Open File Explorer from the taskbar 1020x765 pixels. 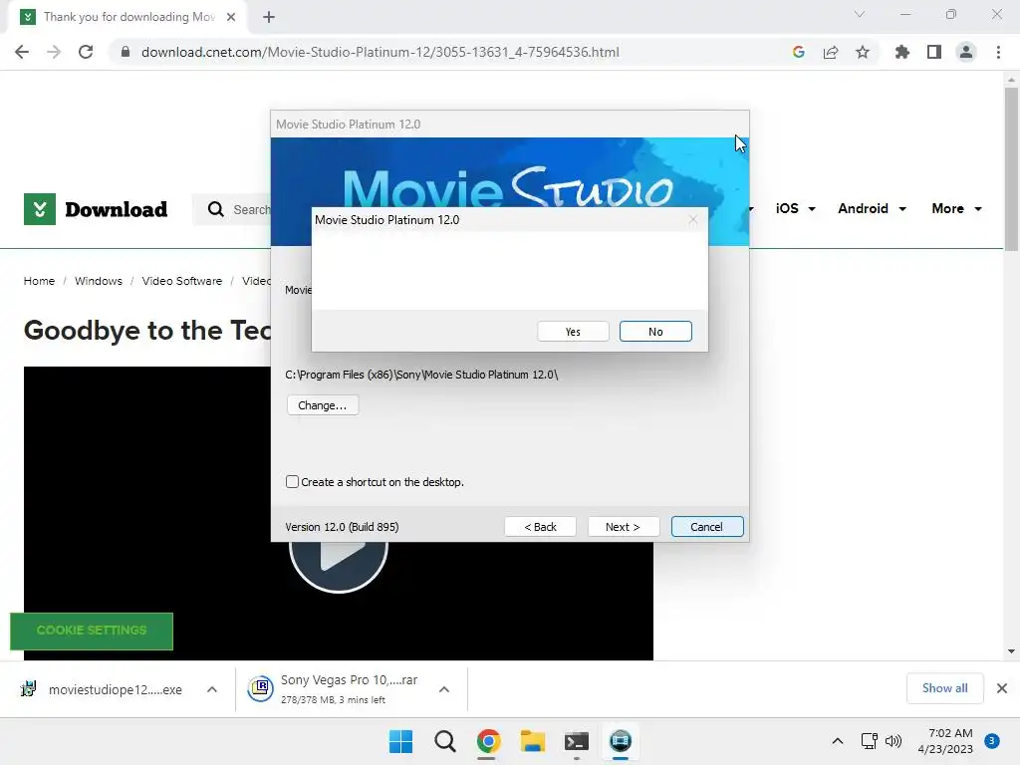[533, 741]
